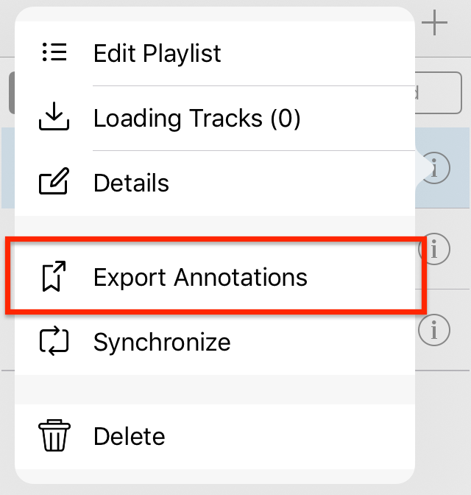Click the Loading Tracks download icon
471x495 pixels.
[x=54, y=116]
